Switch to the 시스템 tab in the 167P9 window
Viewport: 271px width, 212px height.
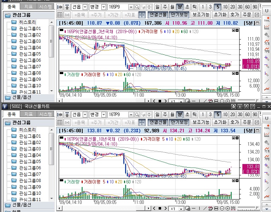point(46,114)
